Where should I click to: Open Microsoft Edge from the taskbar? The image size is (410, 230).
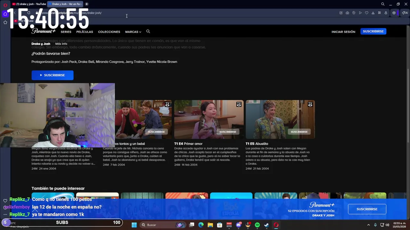click(201, 225)
